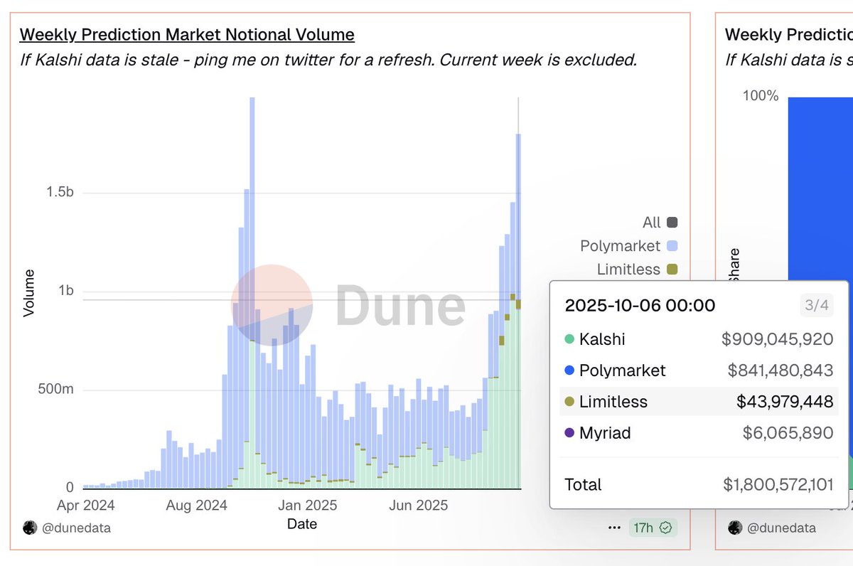Click the Polymarket legend color swatch
The width and height of the screenshot is (853, 566).
click(x=672, y=246)
